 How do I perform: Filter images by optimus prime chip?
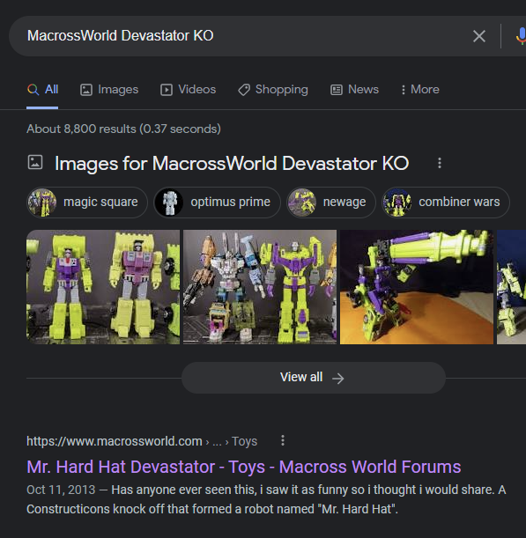pyautogui.click(x=217, y=203)
